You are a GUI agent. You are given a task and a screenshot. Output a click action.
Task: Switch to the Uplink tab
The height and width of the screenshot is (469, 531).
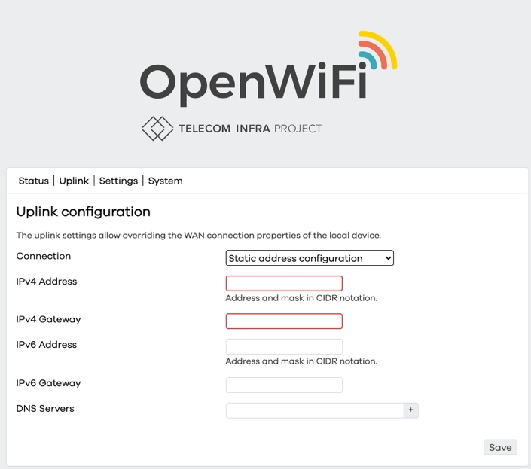(x=74, y=181)
